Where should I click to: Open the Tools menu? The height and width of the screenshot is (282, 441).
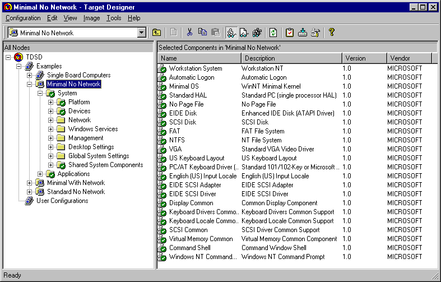(x=114, y=18)
